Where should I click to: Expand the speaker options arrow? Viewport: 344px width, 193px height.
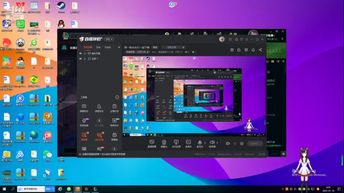pos(217,143)
